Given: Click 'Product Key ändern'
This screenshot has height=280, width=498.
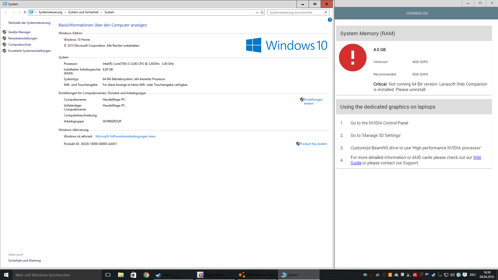Looking at the screenshot, I should [313, 144].
